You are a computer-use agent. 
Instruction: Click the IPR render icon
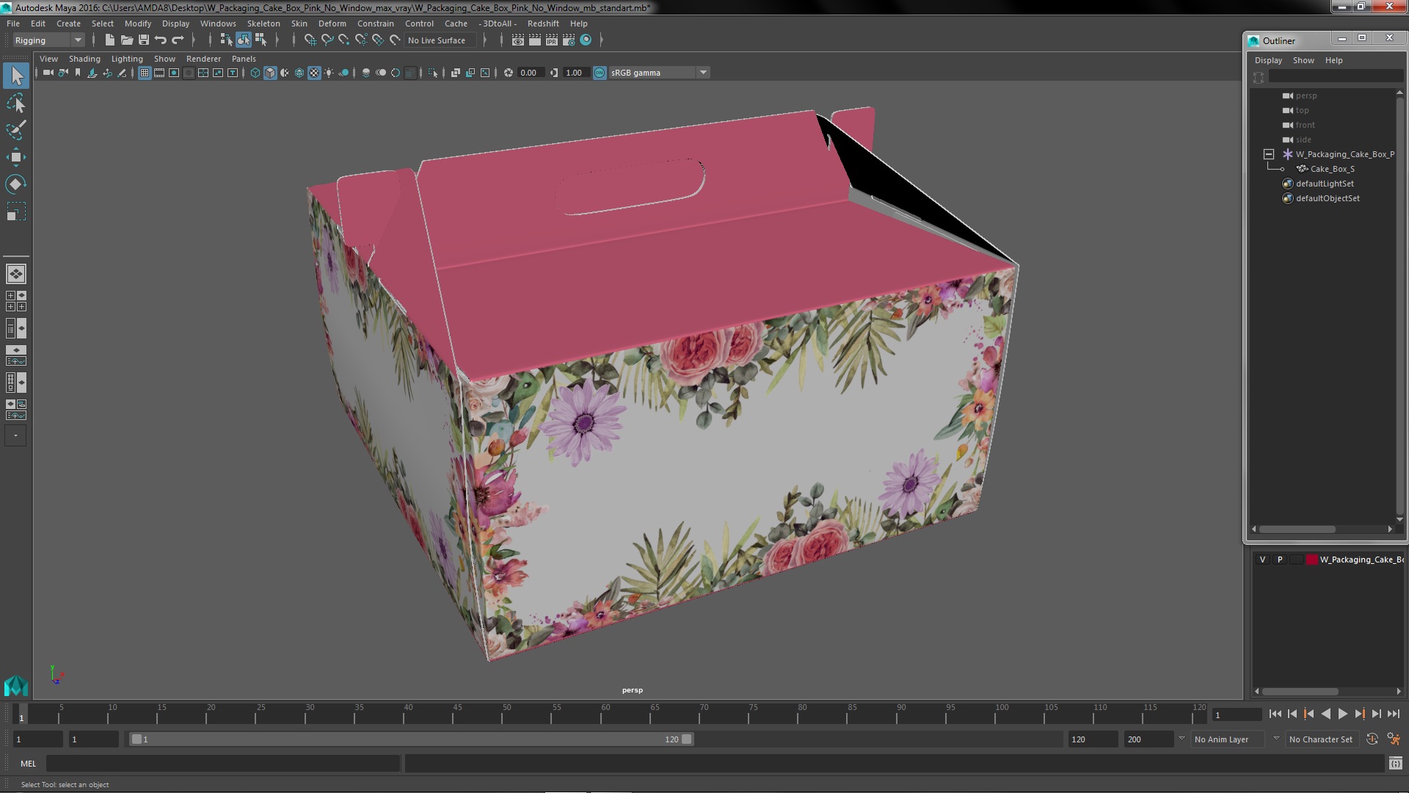(x=551, y=40)
